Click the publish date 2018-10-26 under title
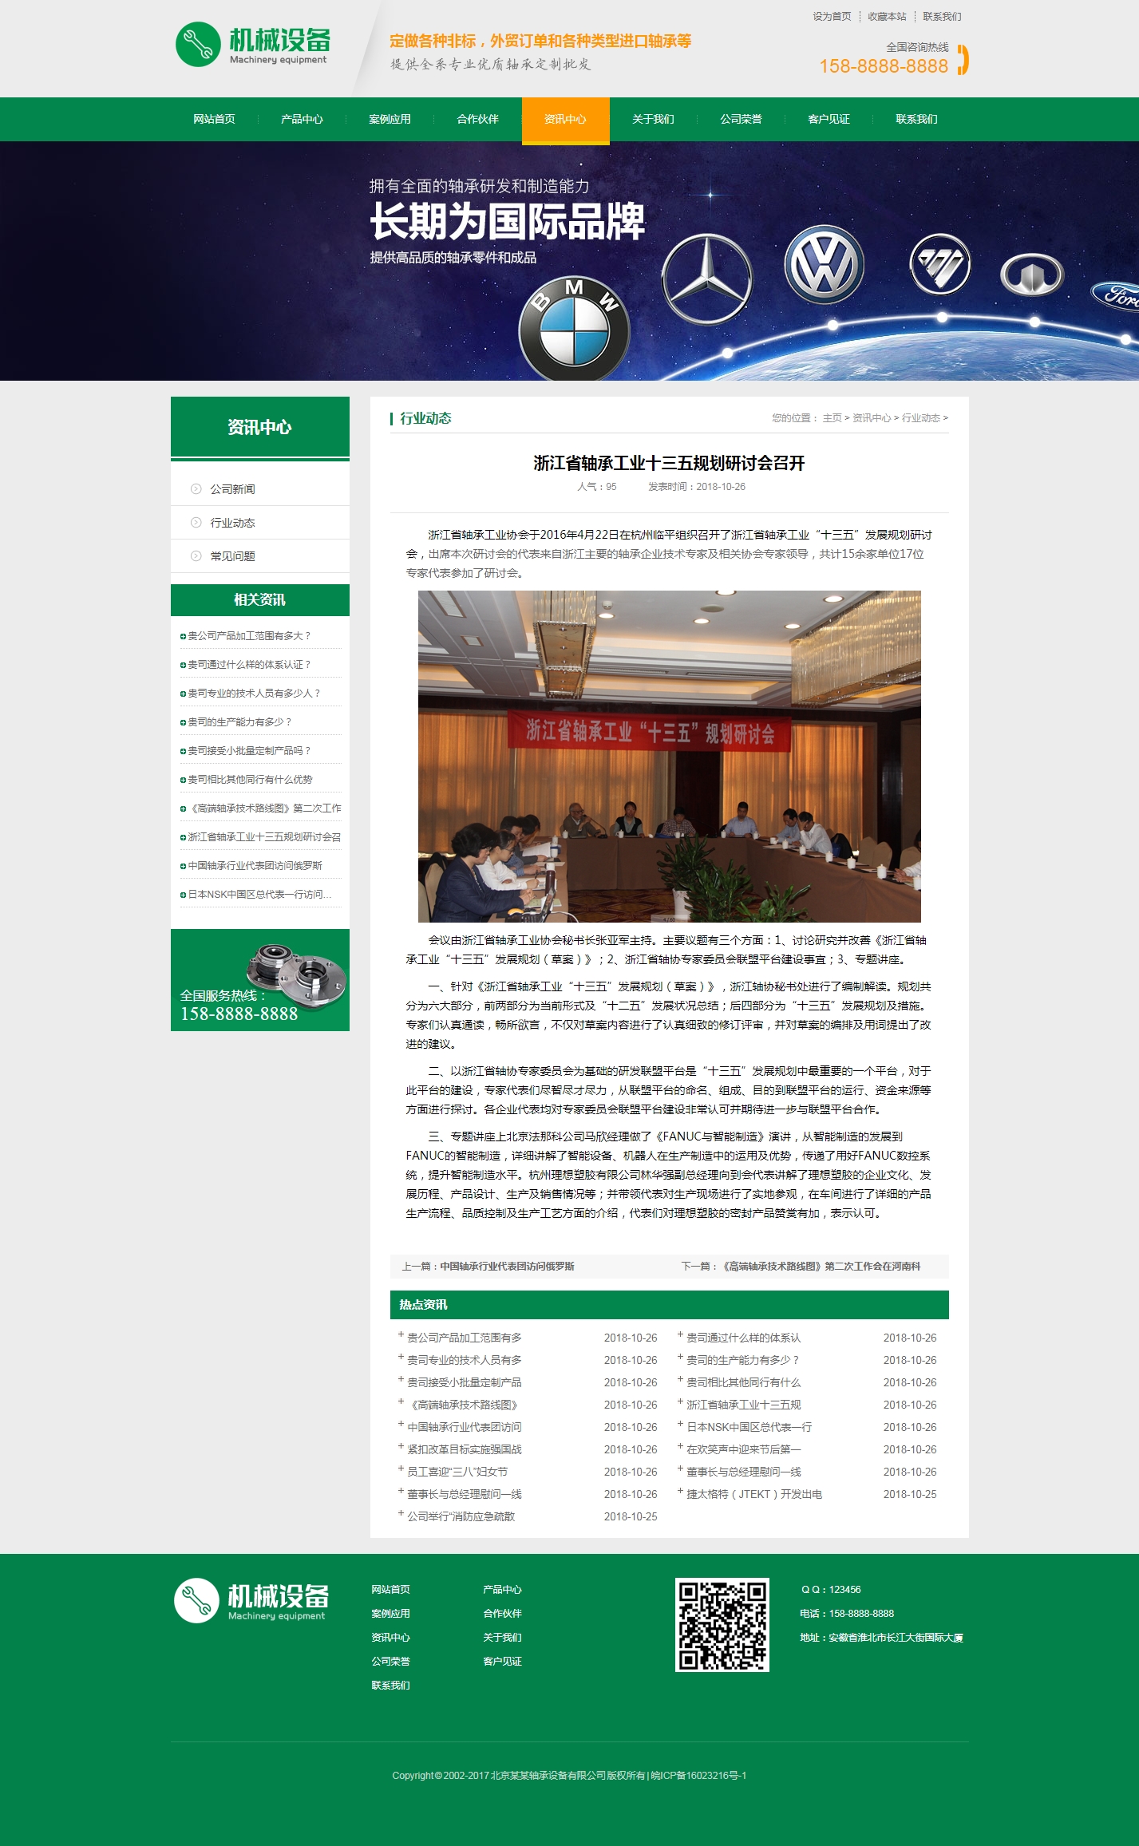The width and height of the screenshot is (1139, 1846). coord(721,487)
